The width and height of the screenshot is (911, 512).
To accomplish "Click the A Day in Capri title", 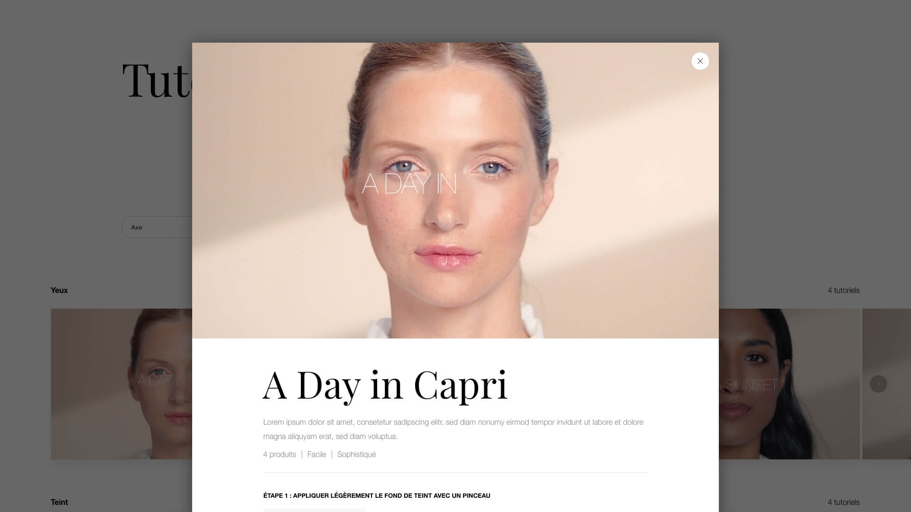I will click(385, 385).
